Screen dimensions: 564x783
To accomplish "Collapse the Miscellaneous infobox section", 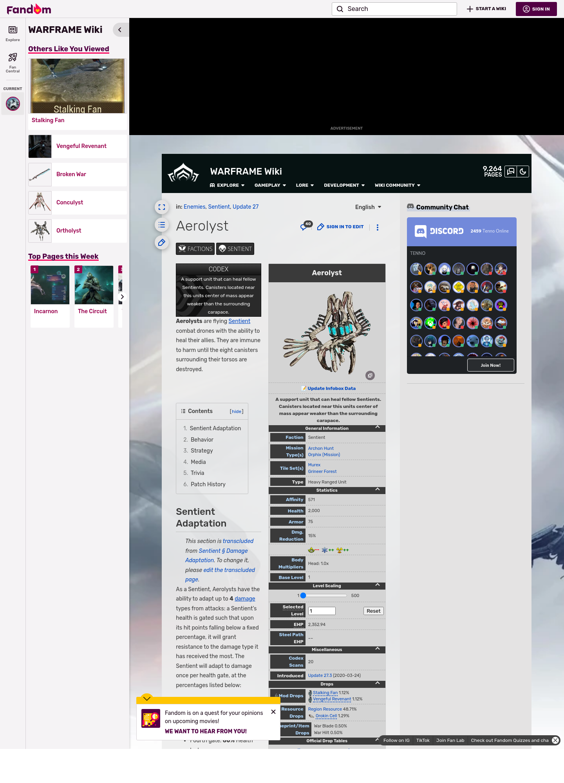I will click(378, 649).
